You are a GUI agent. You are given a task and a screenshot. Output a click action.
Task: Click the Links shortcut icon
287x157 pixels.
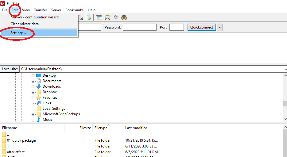point(39,103)
